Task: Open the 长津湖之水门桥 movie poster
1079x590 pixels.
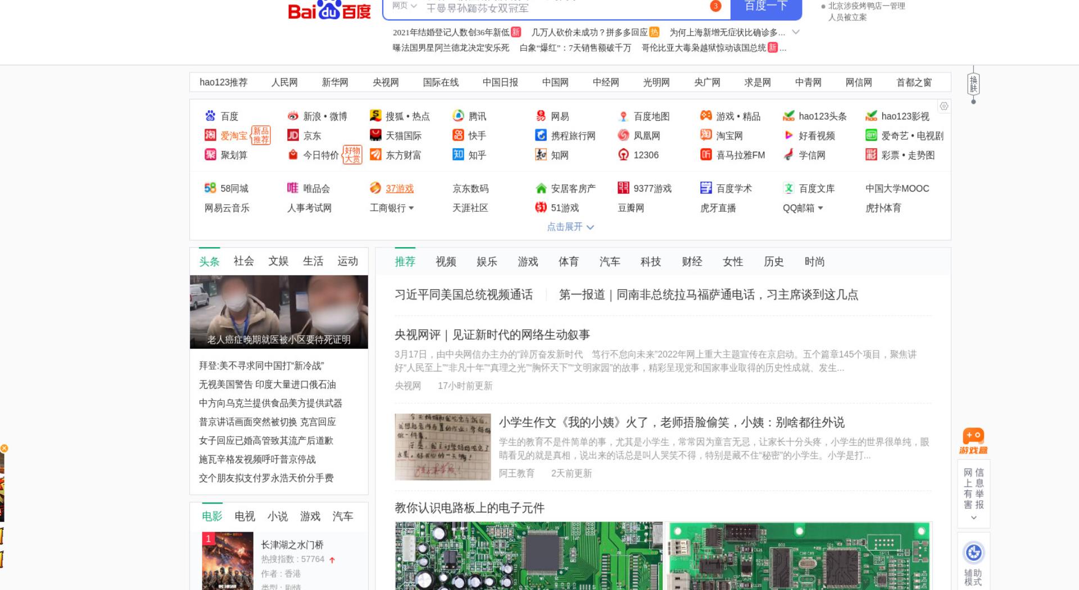Action: [x=228, y=561]
